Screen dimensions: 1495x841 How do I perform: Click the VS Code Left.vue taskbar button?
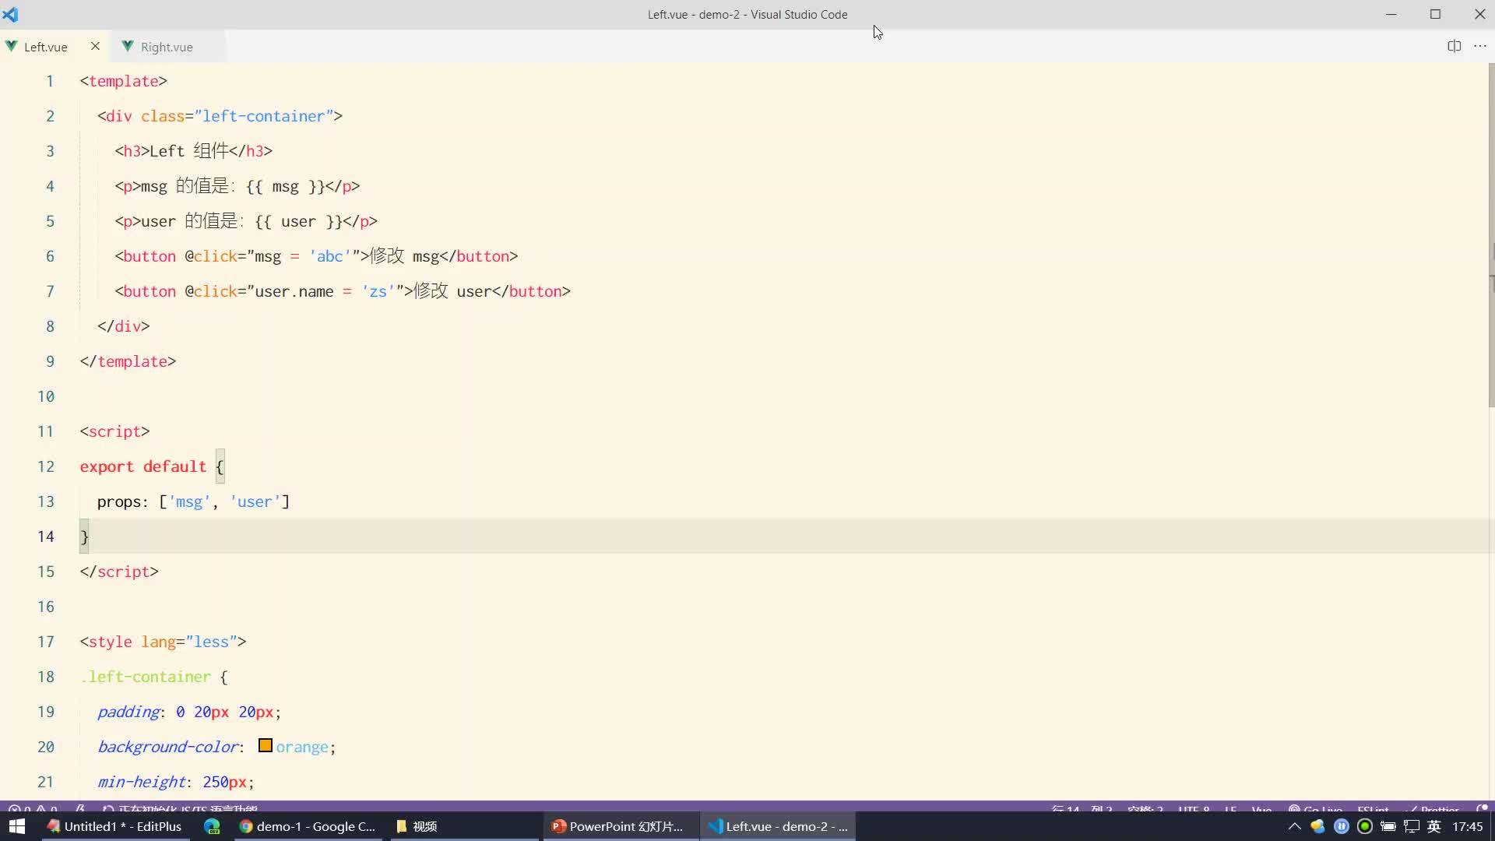click(778, 826)
